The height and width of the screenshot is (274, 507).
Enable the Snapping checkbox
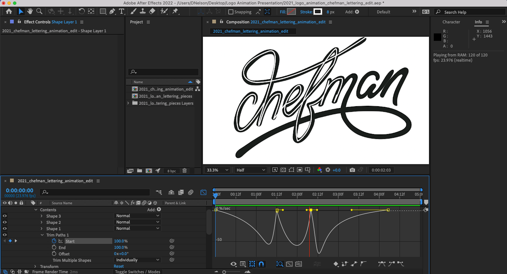tap(231, 12)
